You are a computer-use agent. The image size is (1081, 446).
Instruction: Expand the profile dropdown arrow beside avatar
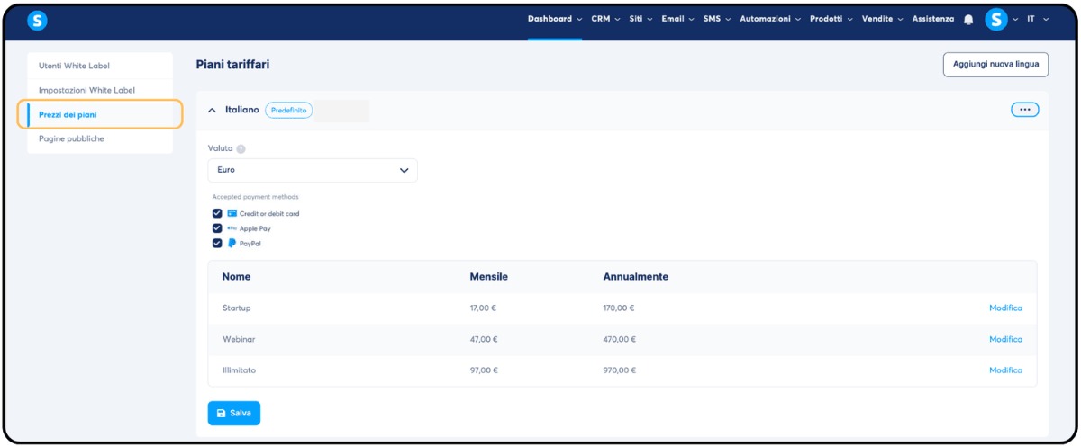point(1015,19)
